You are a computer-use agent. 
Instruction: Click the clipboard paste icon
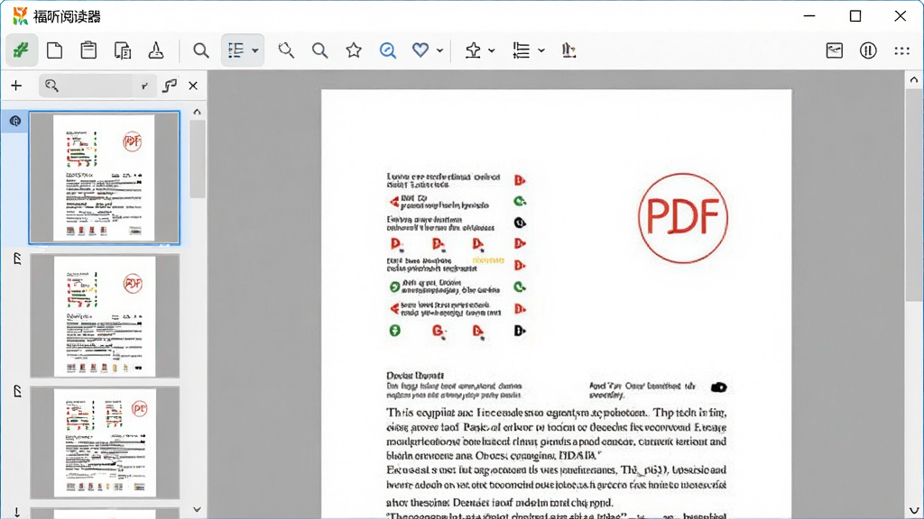88,50
